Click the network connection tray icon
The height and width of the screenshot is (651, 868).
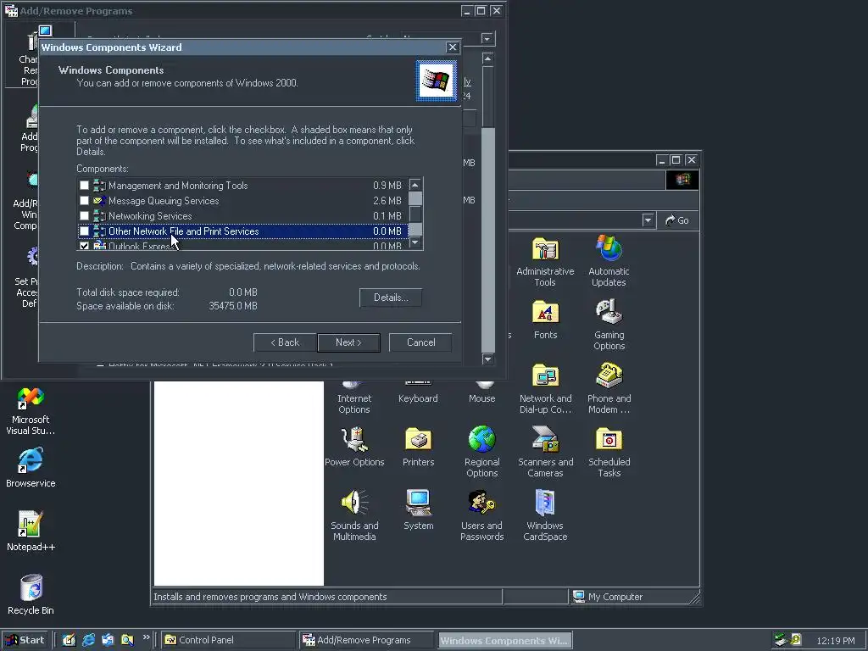pyautogui.click(x=781, y=640)
